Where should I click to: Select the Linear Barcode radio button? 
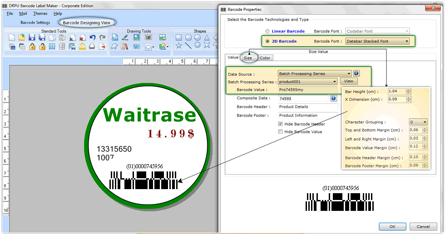[267, 31]
